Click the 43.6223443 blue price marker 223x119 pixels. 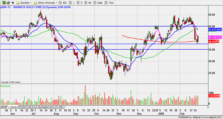215,29
